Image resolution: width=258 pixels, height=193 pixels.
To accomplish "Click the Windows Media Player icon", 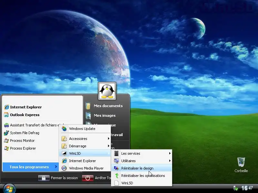I will click(64, 168).
